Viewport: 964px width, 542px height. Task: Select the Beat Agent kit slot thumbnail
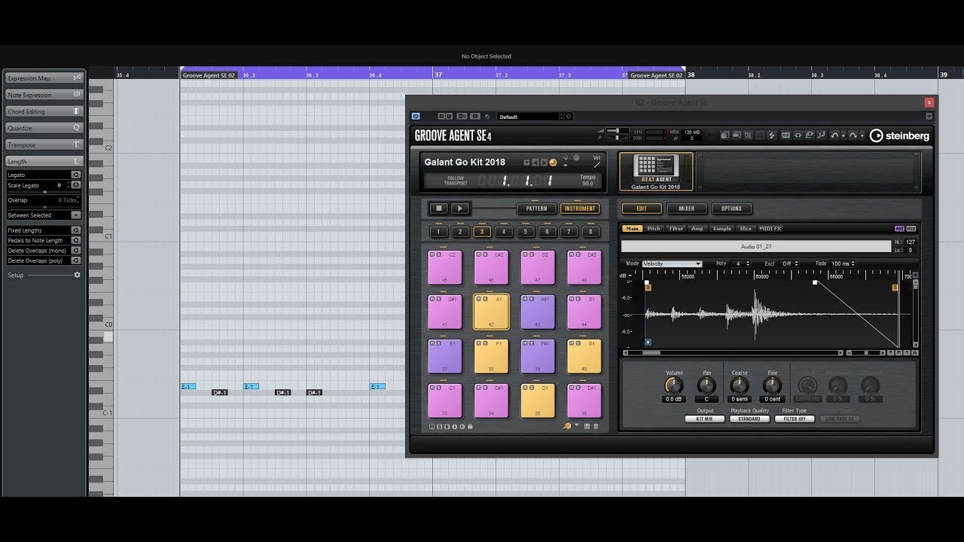point(656,172)
